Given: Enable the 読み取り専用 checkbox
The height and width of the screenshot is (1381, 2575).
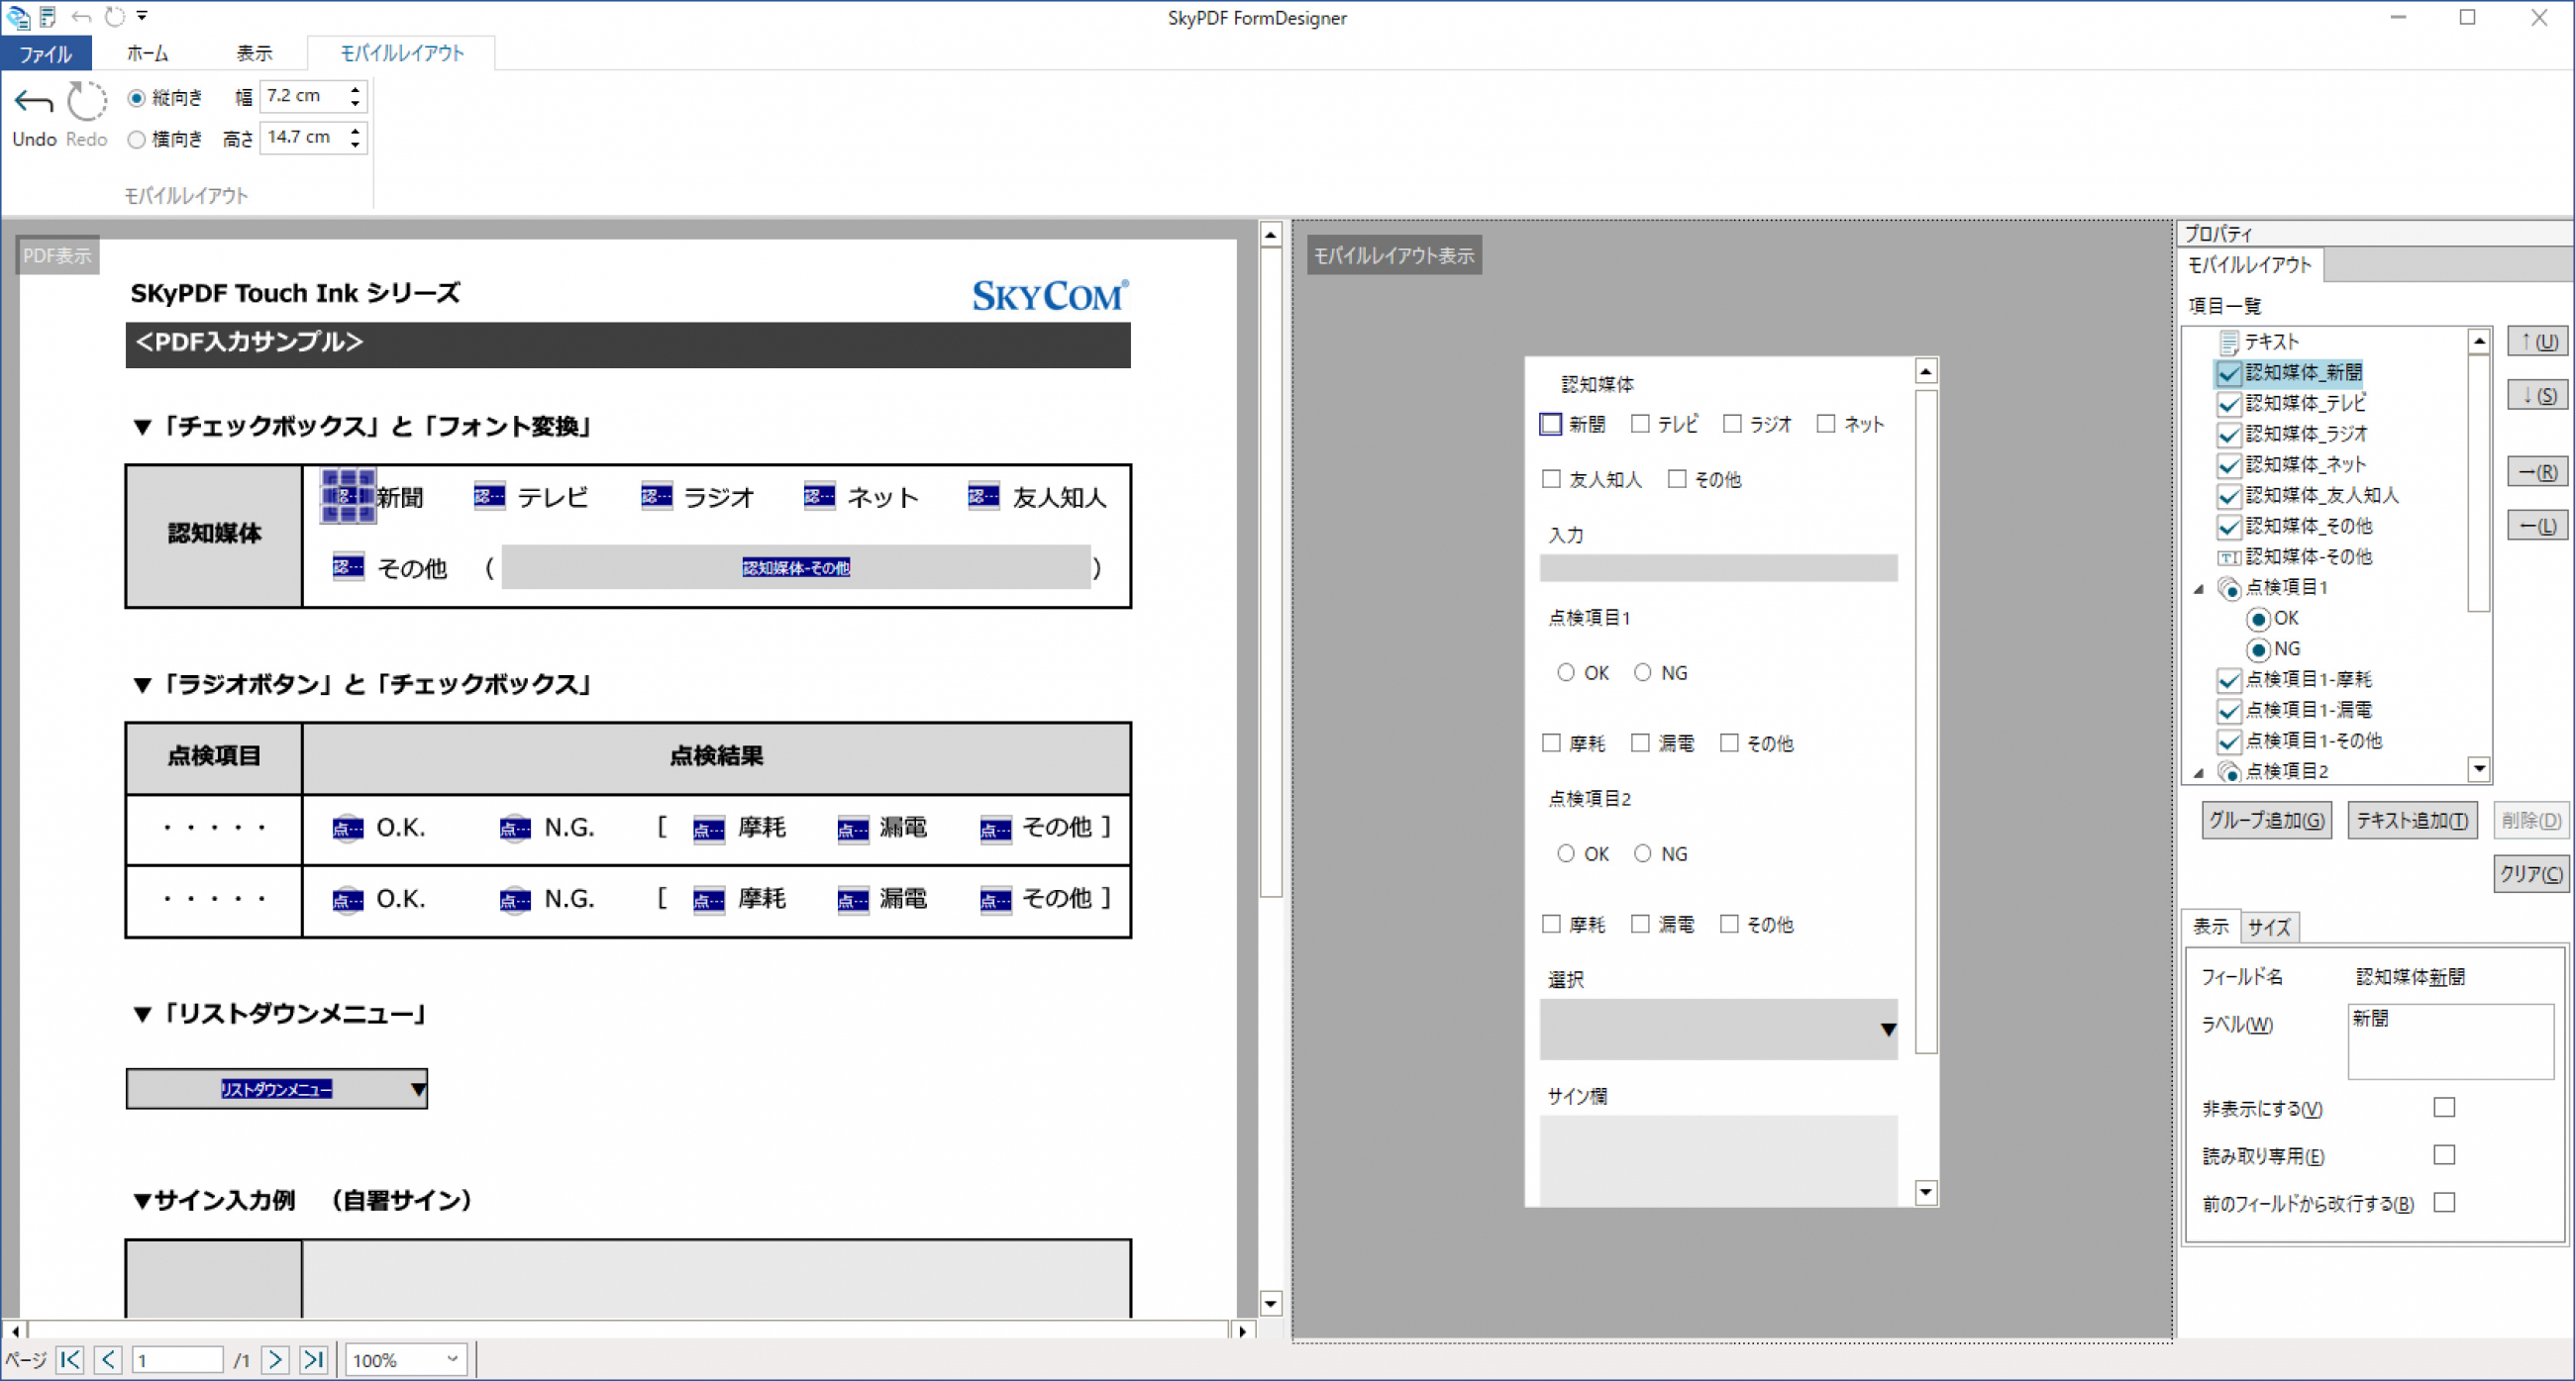Looking at the screenshot, I should [x=2444, y=1155].
